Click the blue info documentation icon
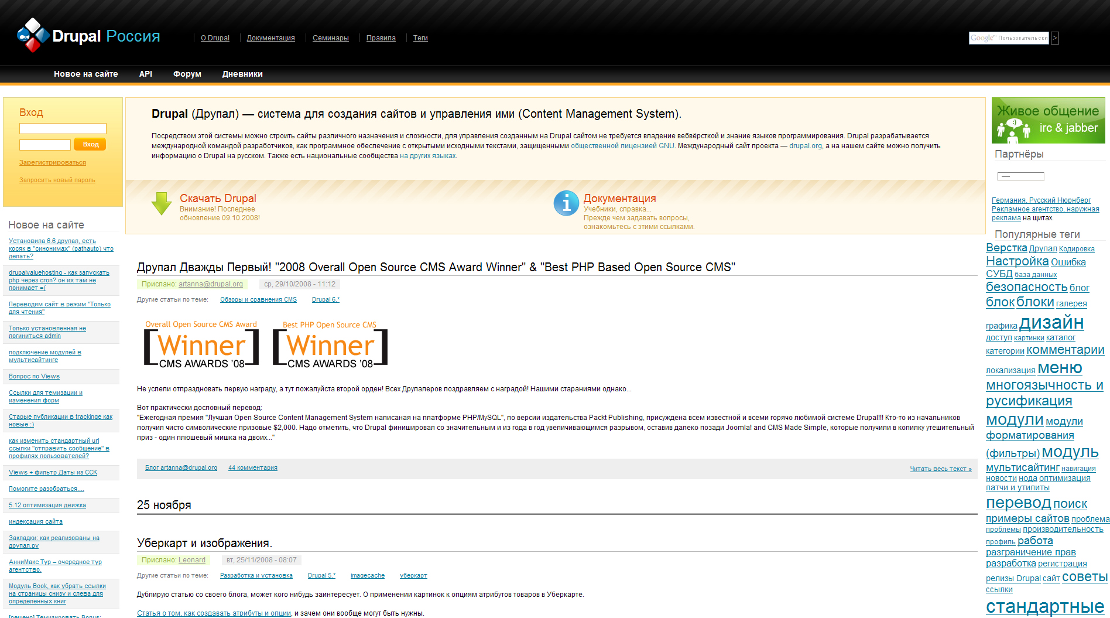The width and height of the screenshot is (1110, 618). [x=566, y=203]
